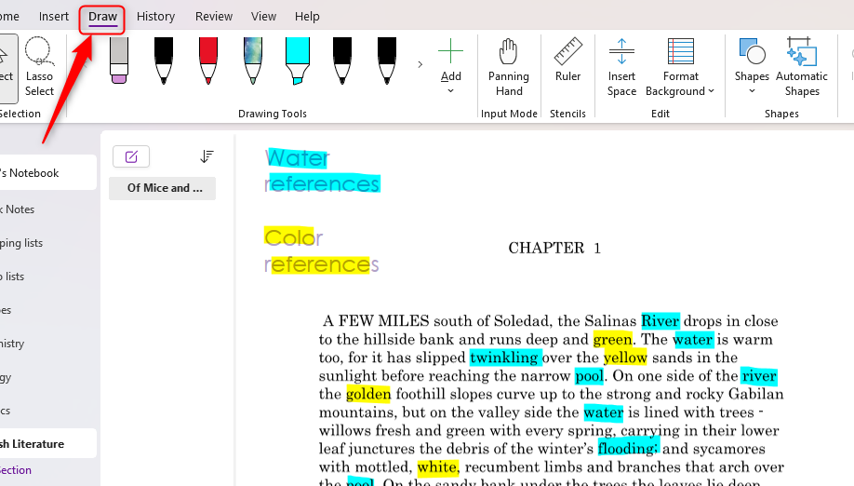The height and width of the screenshot is (486, 854).
Task: Select the Lasso Select tool
Action: coord(39,68)
